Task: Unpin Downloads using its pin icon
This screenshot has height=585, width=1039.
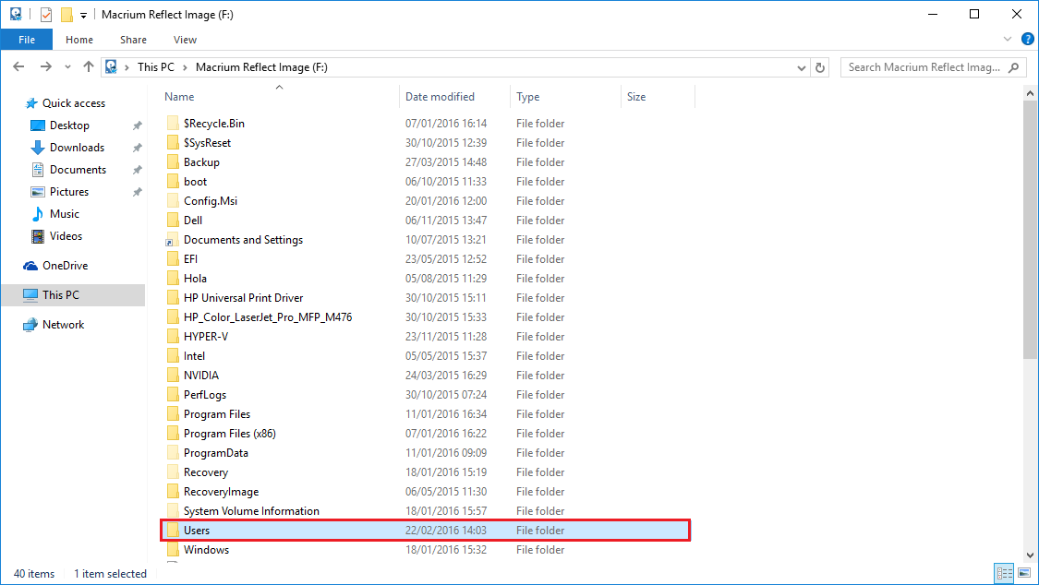Action: 138,148
